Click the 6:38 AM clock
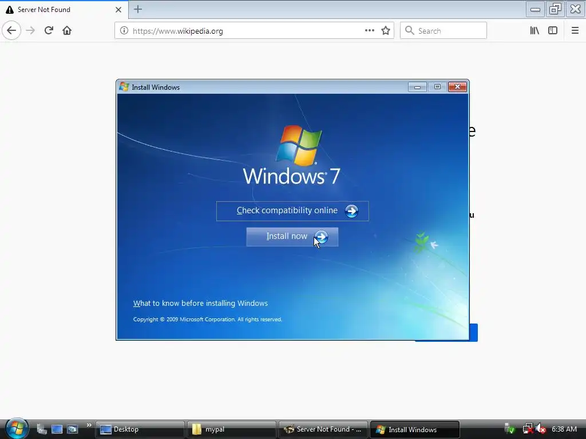Screen dimensions: 586x439 pyautogui.click(x=564, y=429)
